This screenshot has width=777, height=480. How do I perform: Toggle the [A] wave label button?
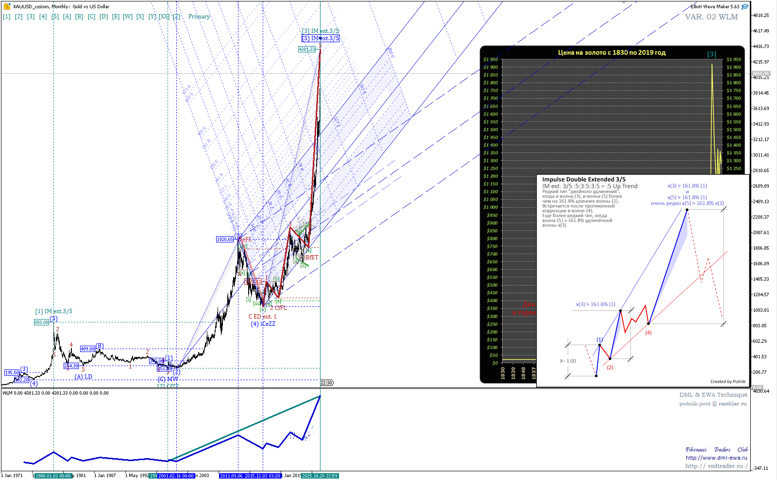coord(67,16)
